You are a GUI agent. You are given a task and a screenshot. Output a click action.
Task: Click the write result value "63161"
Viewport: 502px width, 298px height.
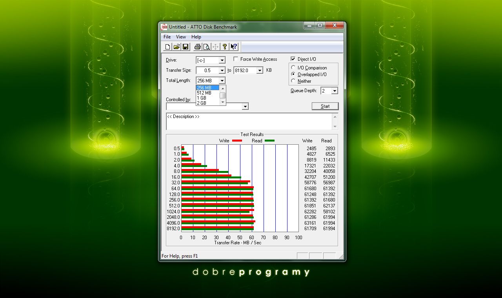[310, 223]
